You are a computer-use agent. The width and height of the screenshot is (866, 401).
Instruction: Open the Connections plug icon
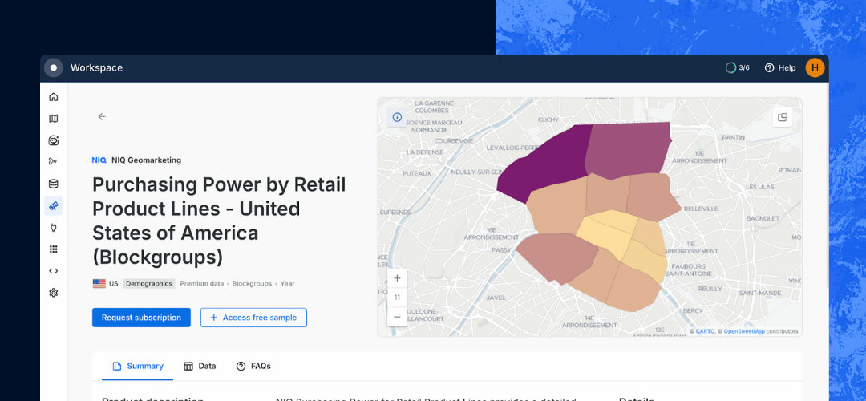pos(54,228)
